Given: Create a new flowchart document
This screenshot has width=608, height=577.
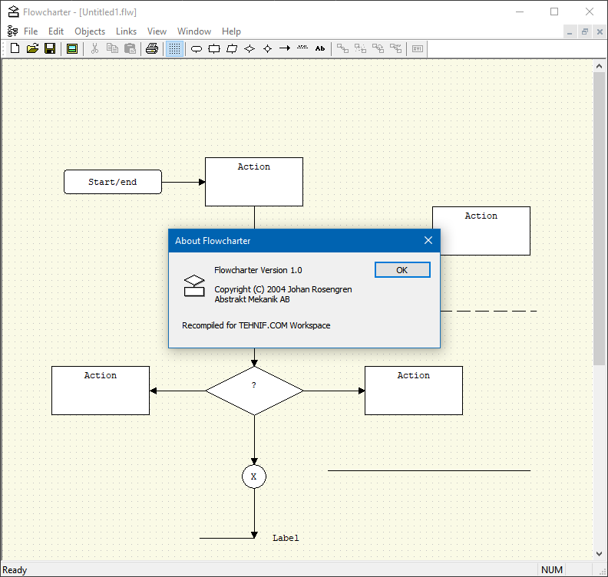Looking at the screenshot, I should (15, 48).
